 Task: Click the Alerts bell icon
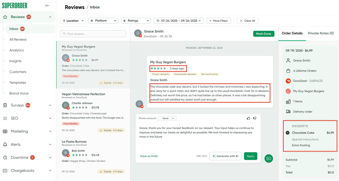[x=5, y=144]
